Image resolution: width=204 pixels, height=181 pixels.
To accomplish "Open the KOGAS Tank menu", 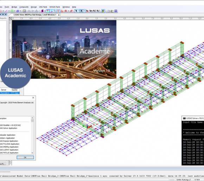I will pyautogui.click(x=55, y=7).
